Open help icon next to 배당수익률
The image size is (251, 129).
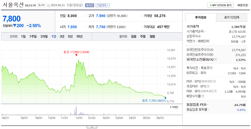click(203, 96)
